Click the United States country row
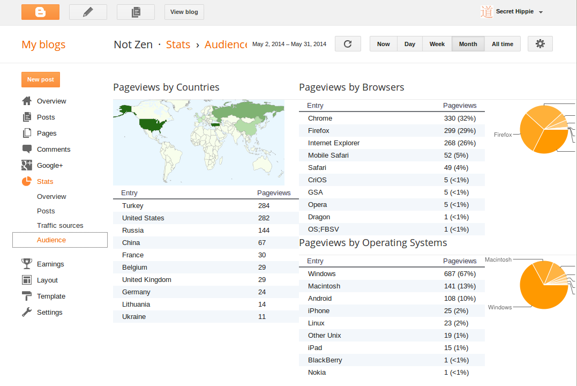The image size is (577, 386). tap(206, 218)
